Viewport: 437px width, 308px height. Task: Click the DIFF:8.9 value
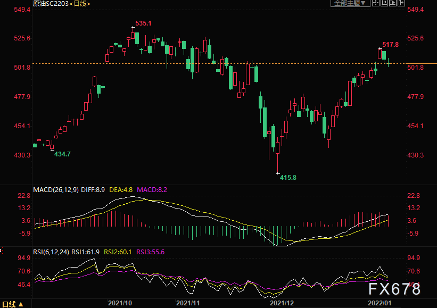coord(93,190)
